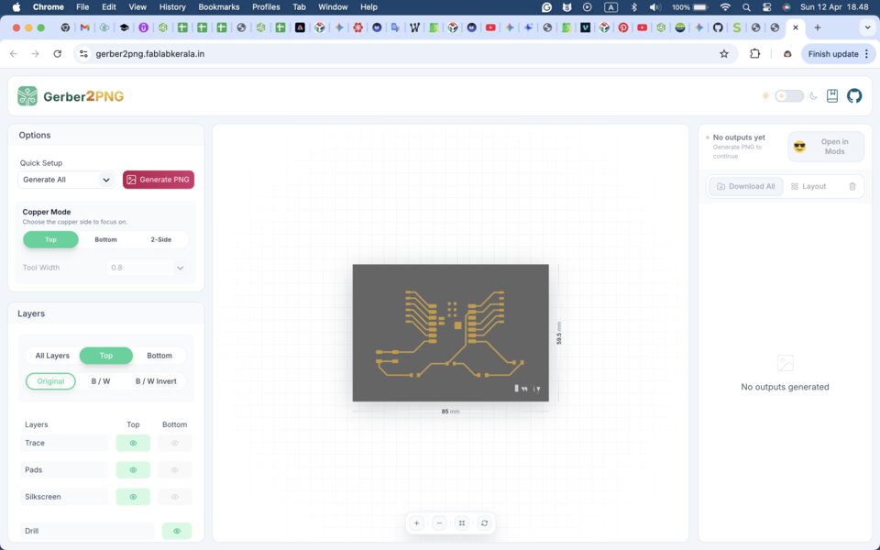Open the Bookmarks menu
Screen dimensions: 880x550
[x=219, y=7]
